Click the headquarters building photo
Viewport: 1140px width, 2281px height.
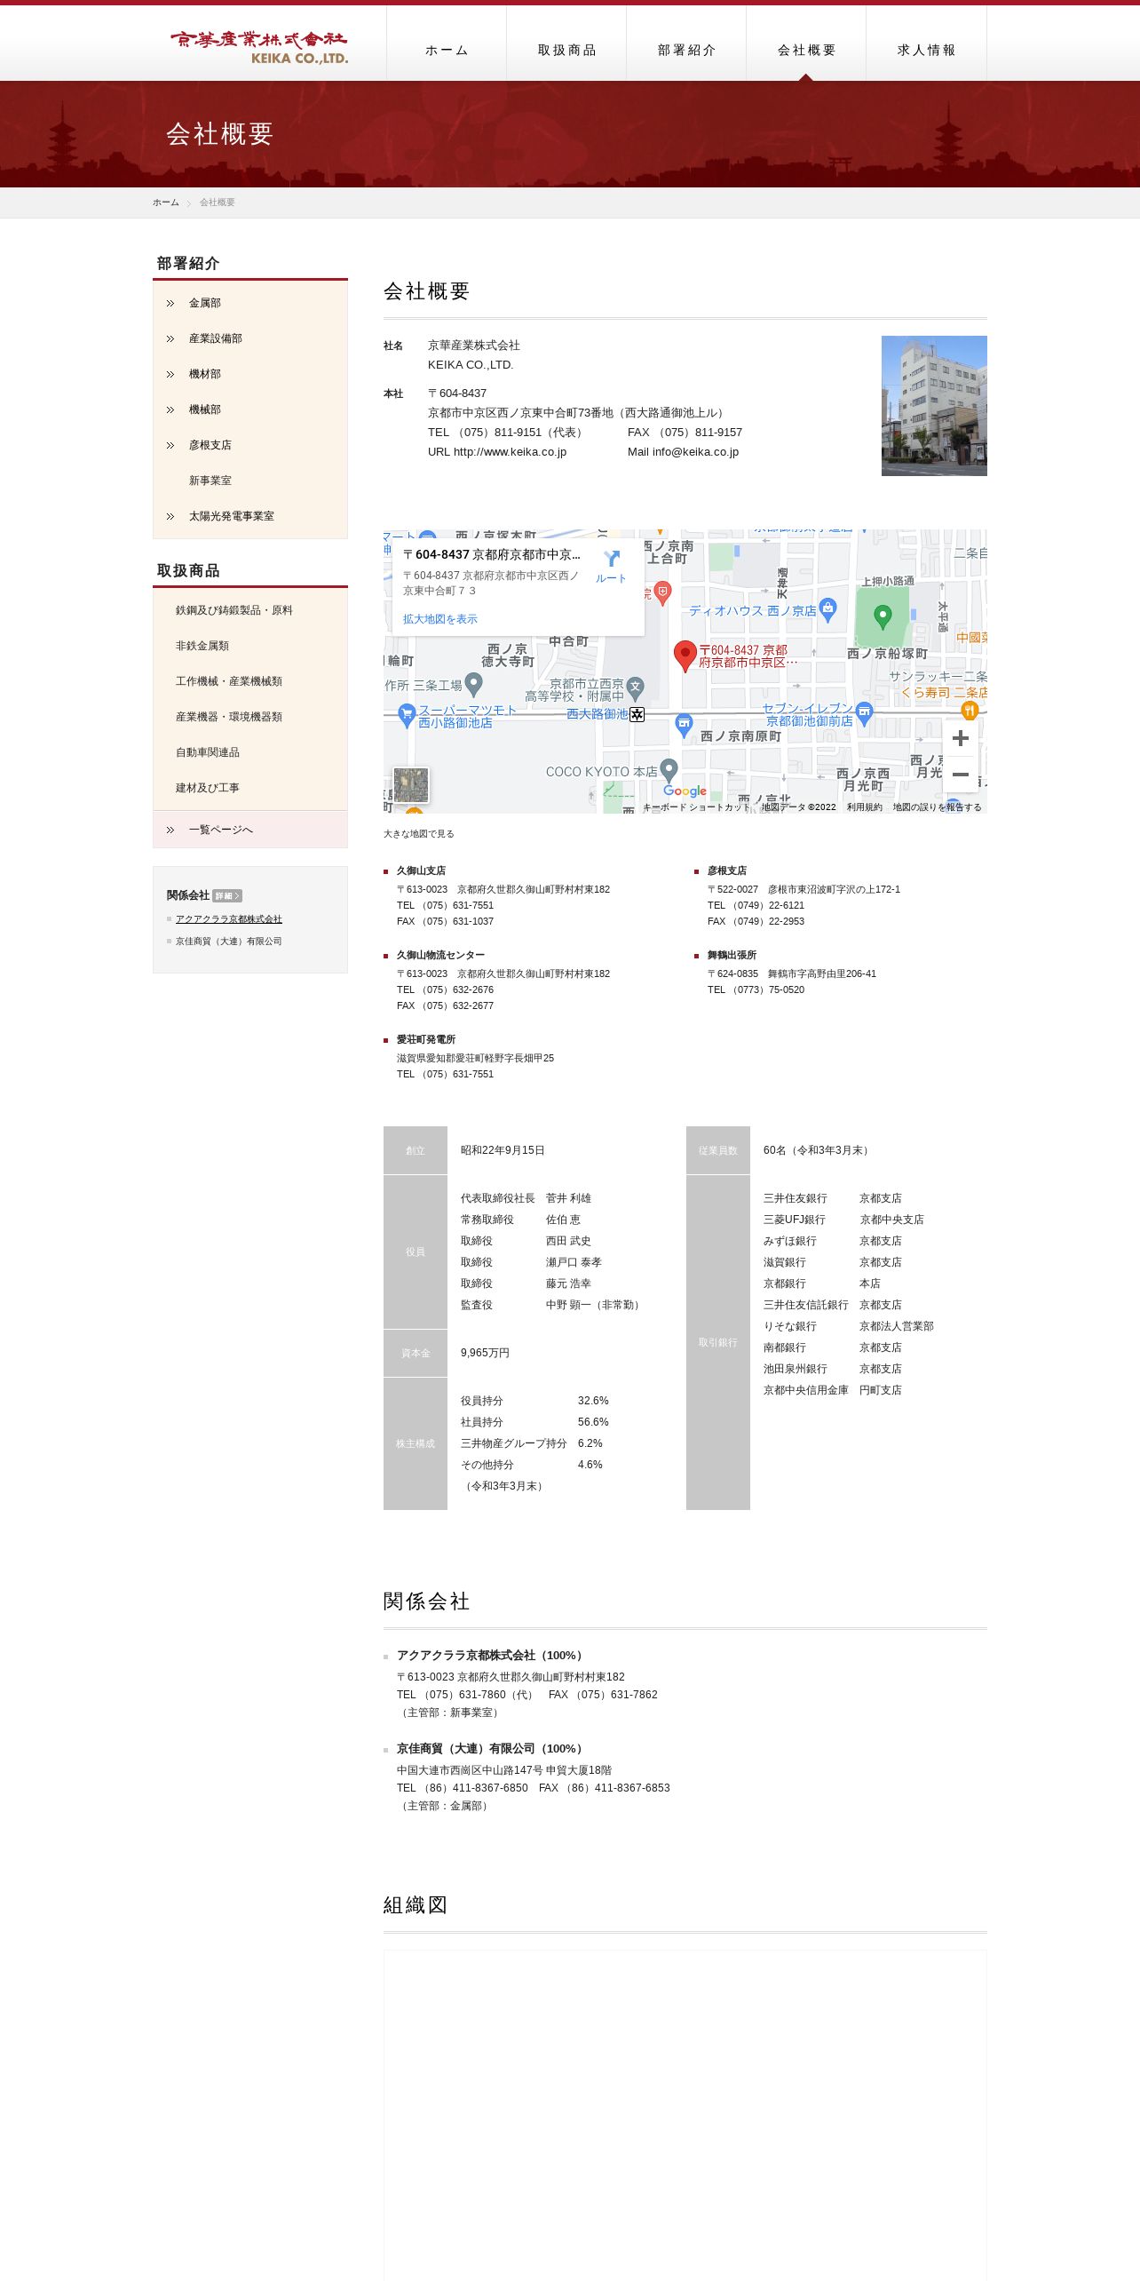[934, 406]
